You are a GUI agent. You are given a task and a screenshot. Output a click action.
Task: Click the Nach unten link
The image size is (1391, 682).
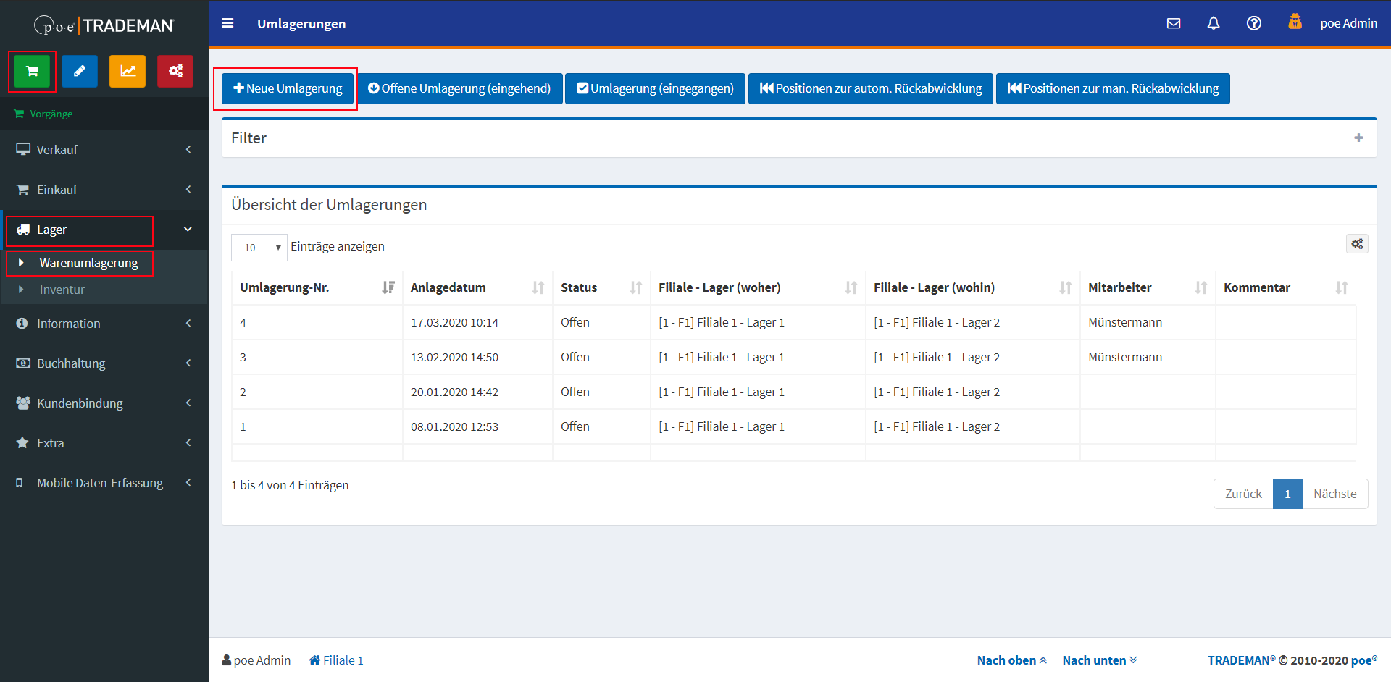[x=1099, y=660]
